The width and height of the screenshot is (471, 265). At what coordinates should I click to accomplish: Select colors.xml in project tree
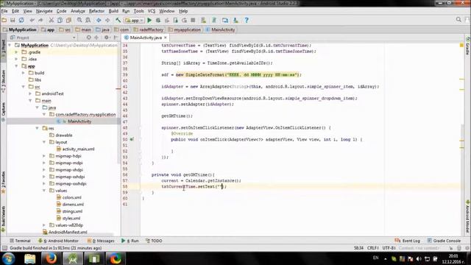(x=72, y=197)
